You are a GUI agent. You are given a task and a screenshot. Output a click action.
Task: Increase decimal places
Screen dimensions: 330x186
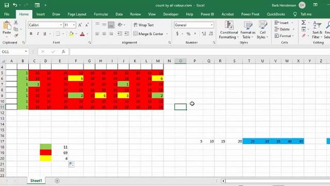tap(204, 34)
